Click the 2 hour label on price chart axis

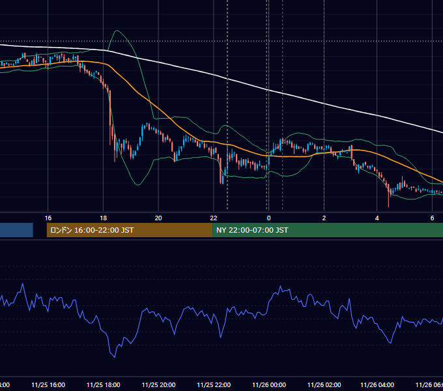point(324,218)
